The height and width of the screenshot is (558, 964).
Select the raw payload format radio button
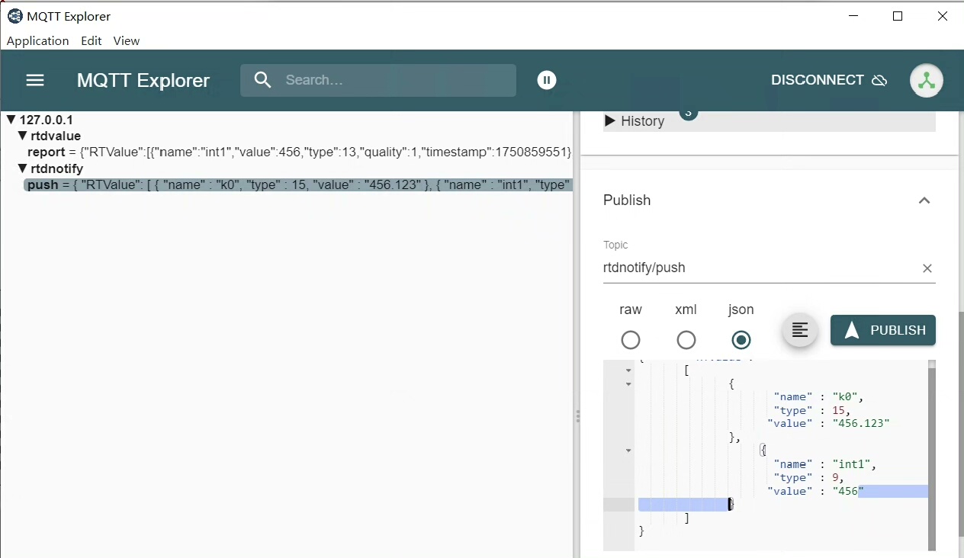pyautogui.click(x=631, y=340)
